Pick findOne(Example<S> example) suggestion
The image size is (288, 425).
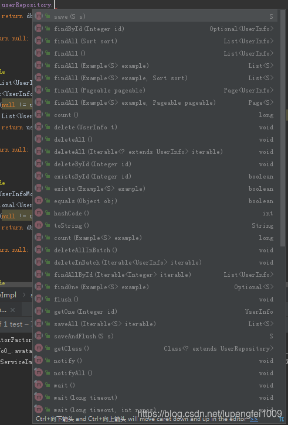click(x=155, y=287)
